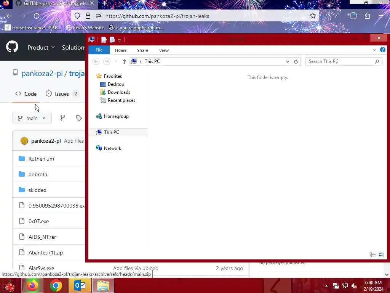Image resolution: width=390 pixels, height=293 pixels.
Task: Open recent locations dropdown in Explorer
Action: [x=116, y=61]
